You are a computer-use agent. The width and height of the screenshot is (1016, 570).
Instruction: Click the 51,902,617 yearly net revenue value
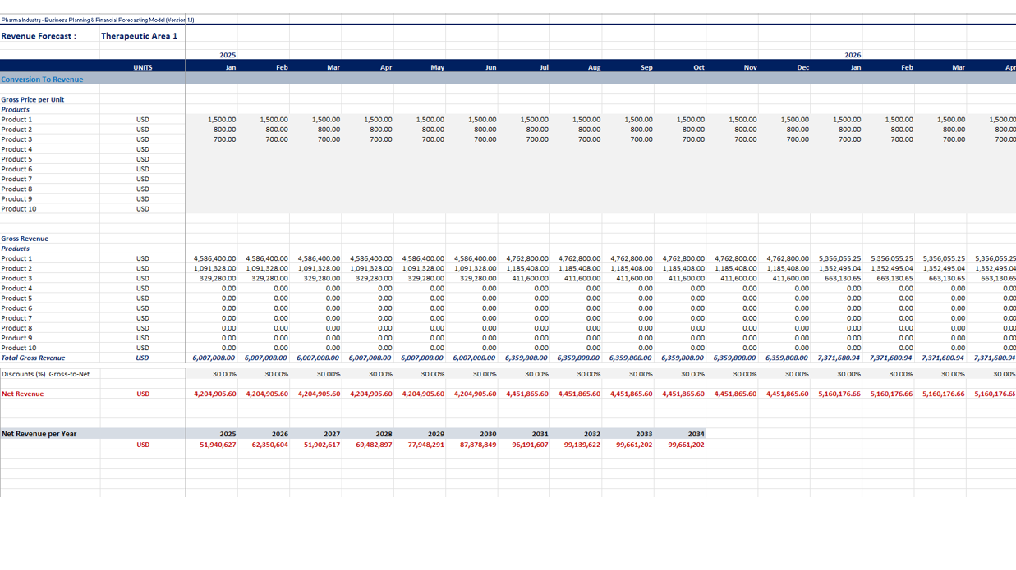(322, 445)
